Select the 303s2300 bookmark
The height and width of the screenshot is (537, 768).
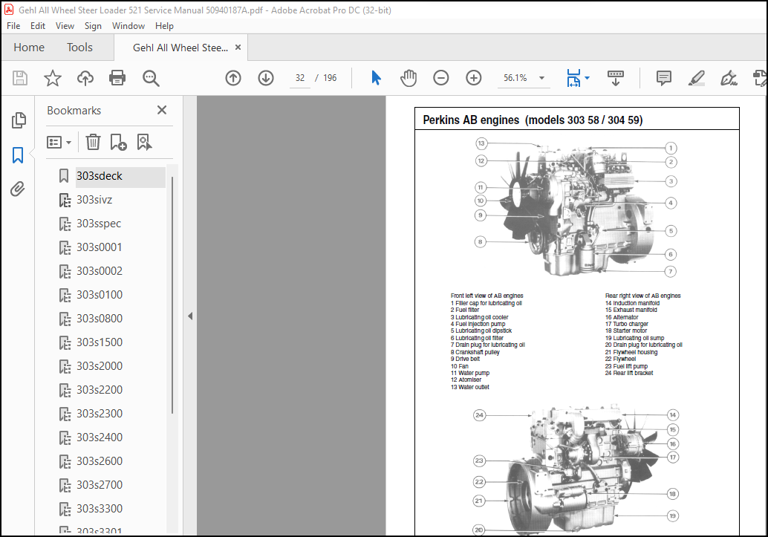click(100, 414)
